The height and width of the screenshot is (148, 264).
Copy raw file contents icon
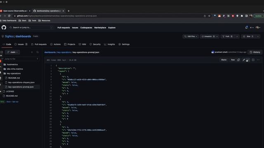coord(238,60)
